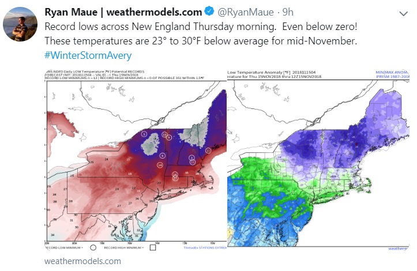Click the circled 6 record low marker
Image resolution: width=417 pixels, height=271 pixels.
point(162,156)
